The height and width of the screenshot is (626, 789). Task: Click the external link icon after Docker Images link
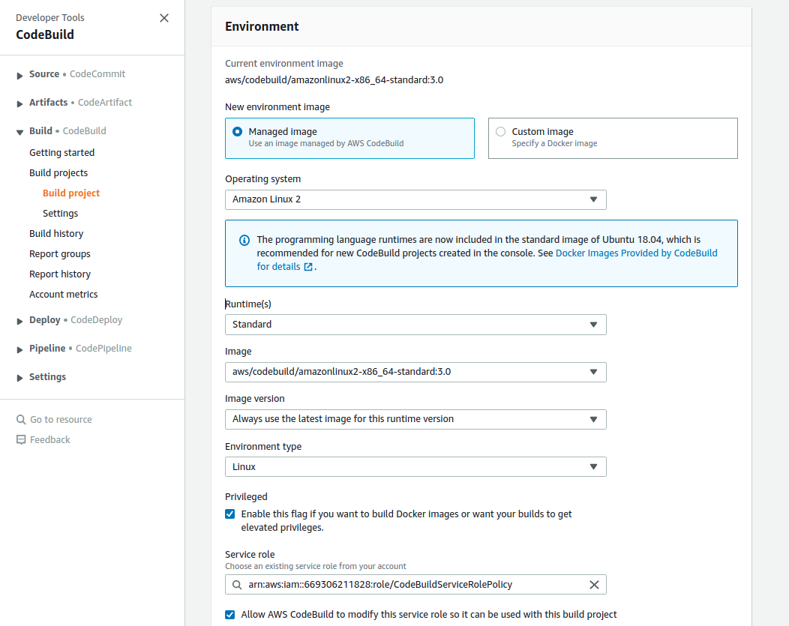[x=310, y=266]
